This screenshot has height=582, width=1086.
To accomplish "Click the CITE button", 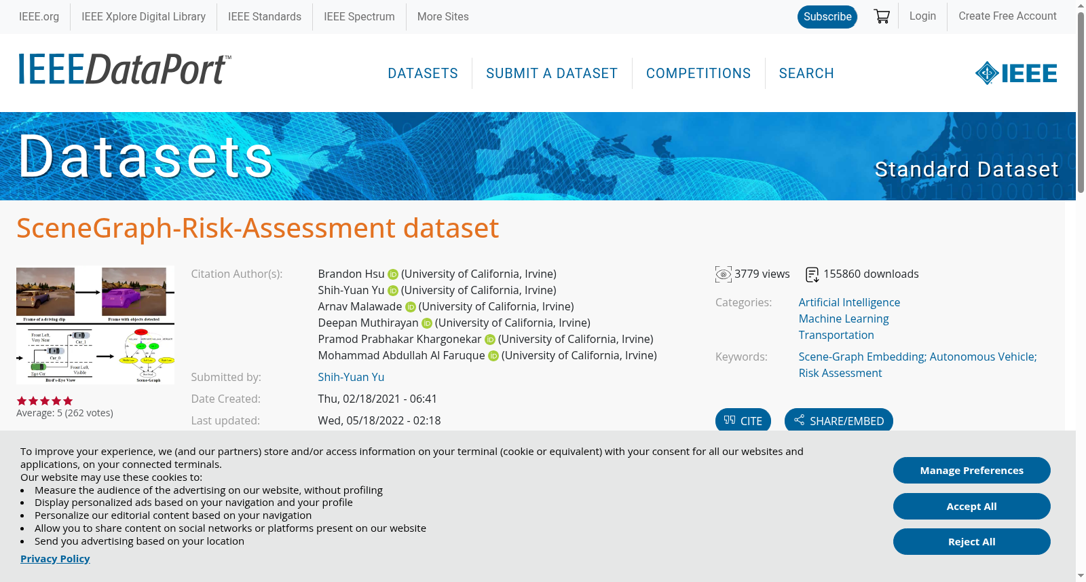I will pos(743,420).
